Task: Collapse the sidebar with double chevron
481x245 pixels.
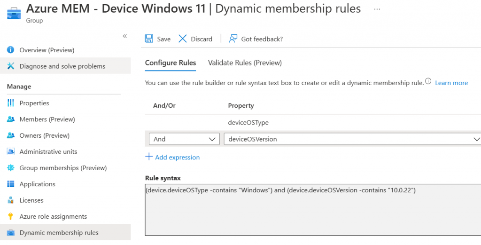Action: tap(125, 36)
